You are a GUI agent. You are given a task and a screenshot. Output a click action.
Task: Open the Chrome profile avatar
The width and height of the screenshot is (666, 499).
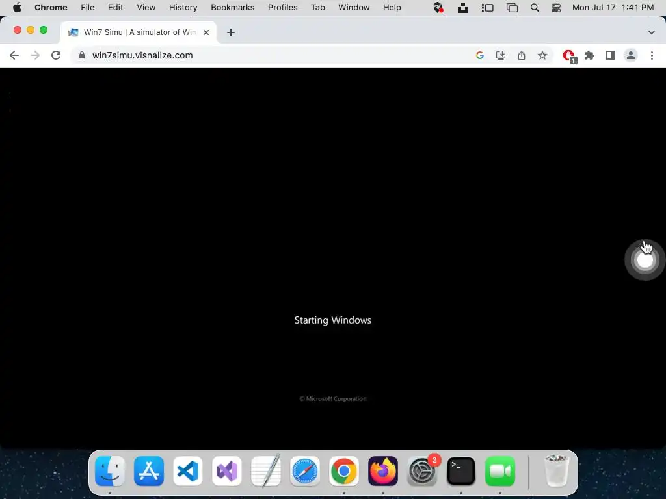click(631, 55)
